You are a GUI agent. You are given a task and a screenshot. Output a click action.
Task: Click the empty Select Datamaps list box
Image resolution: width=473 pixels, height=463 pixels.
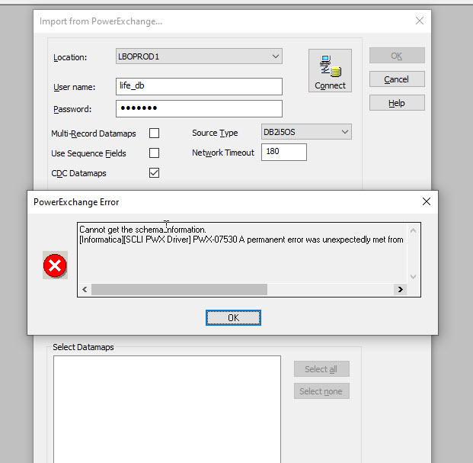tap(167, 410)
